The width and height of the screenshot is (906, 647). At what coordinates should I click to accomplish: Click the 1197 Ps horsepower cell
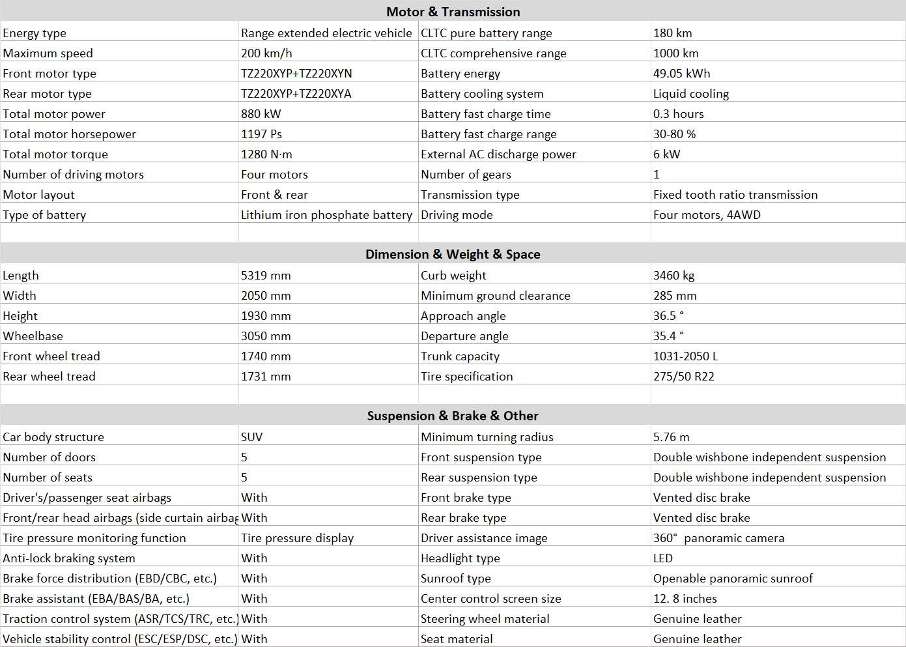(328, 134)
